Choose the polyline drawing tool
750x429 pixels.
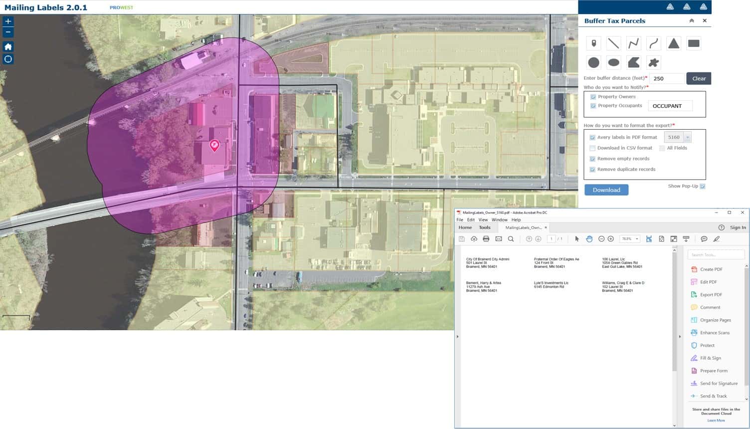[633, 43]
